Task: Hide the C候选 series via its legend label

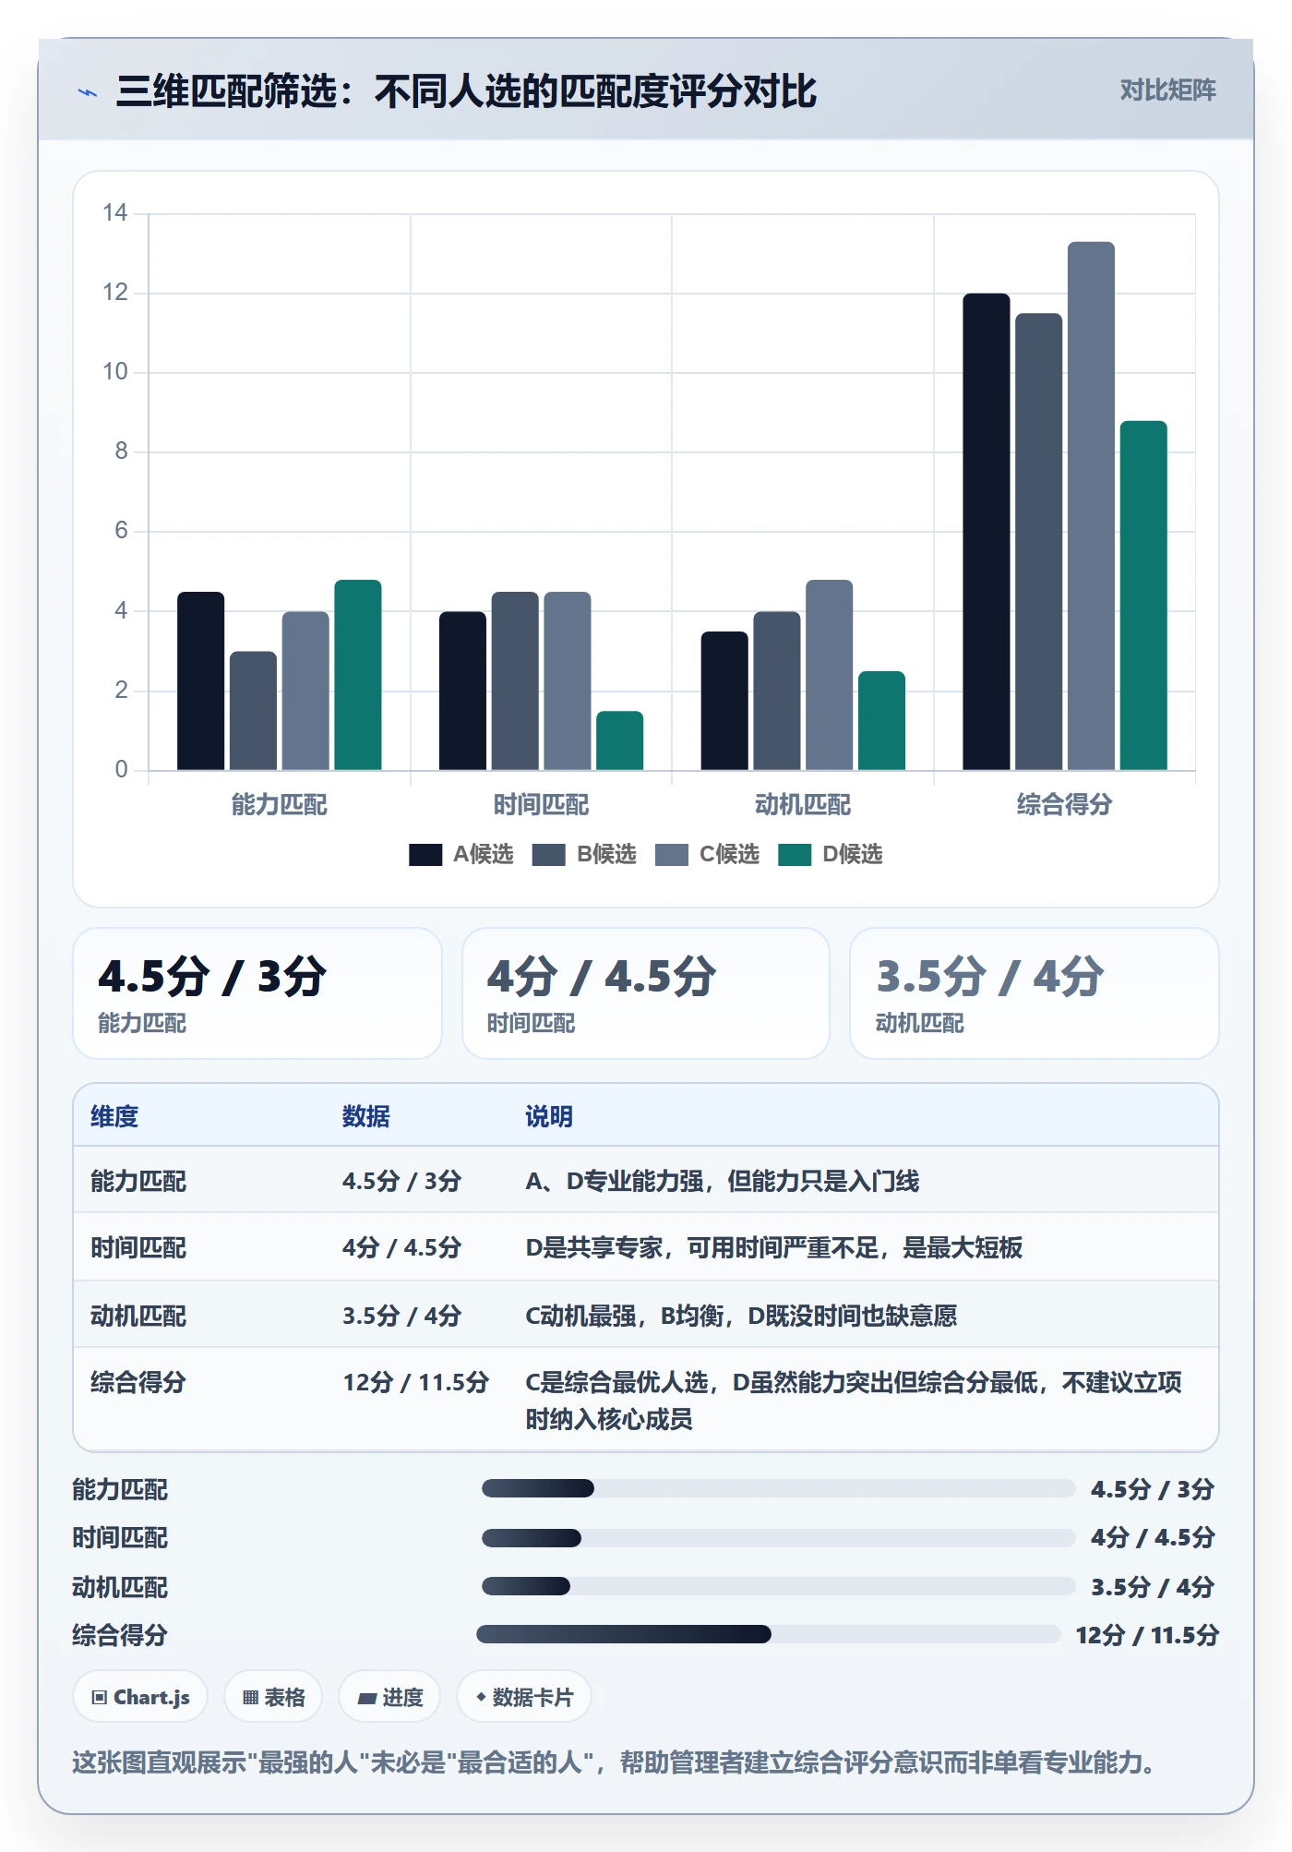Action: click(x=729, y=855)
